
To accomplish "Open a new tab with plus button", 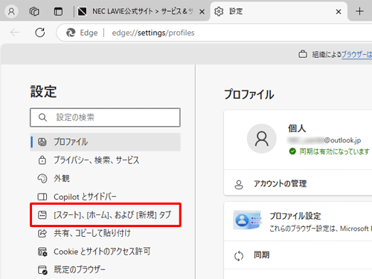I will 359,11.
